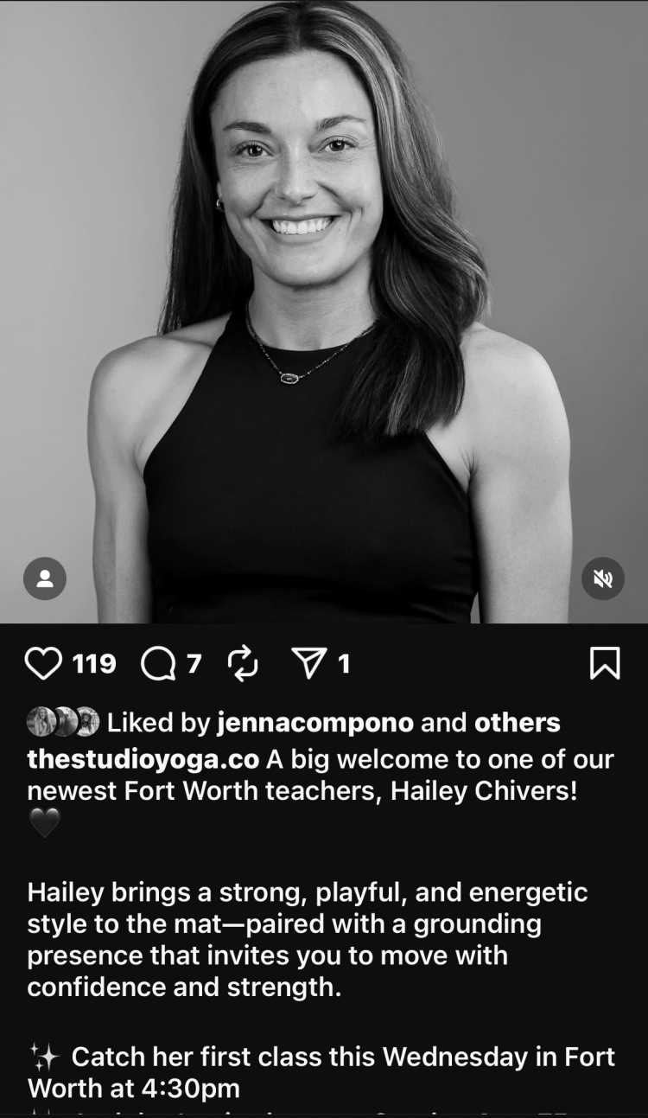Select the first liker avatar thumbnail

(x=41, y=721)
